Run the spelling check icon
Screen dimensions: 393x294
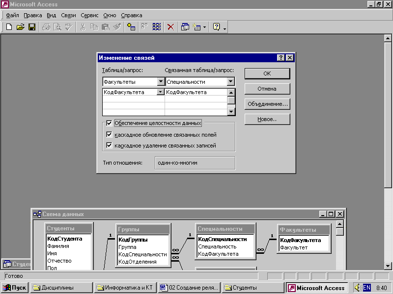(68, 27)
